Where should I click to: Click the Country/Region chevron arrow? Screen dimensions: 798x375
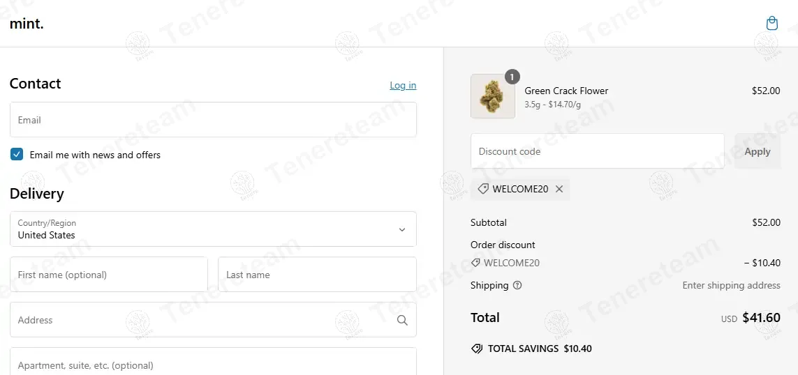pos(402,229)
